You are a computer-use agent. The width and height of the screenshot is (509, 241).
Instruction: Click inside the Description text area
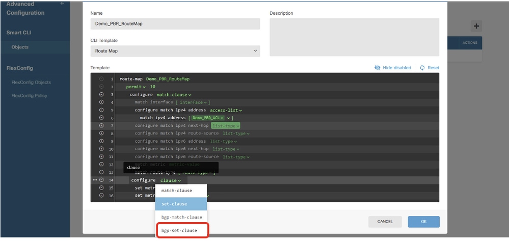pos(355,37)
